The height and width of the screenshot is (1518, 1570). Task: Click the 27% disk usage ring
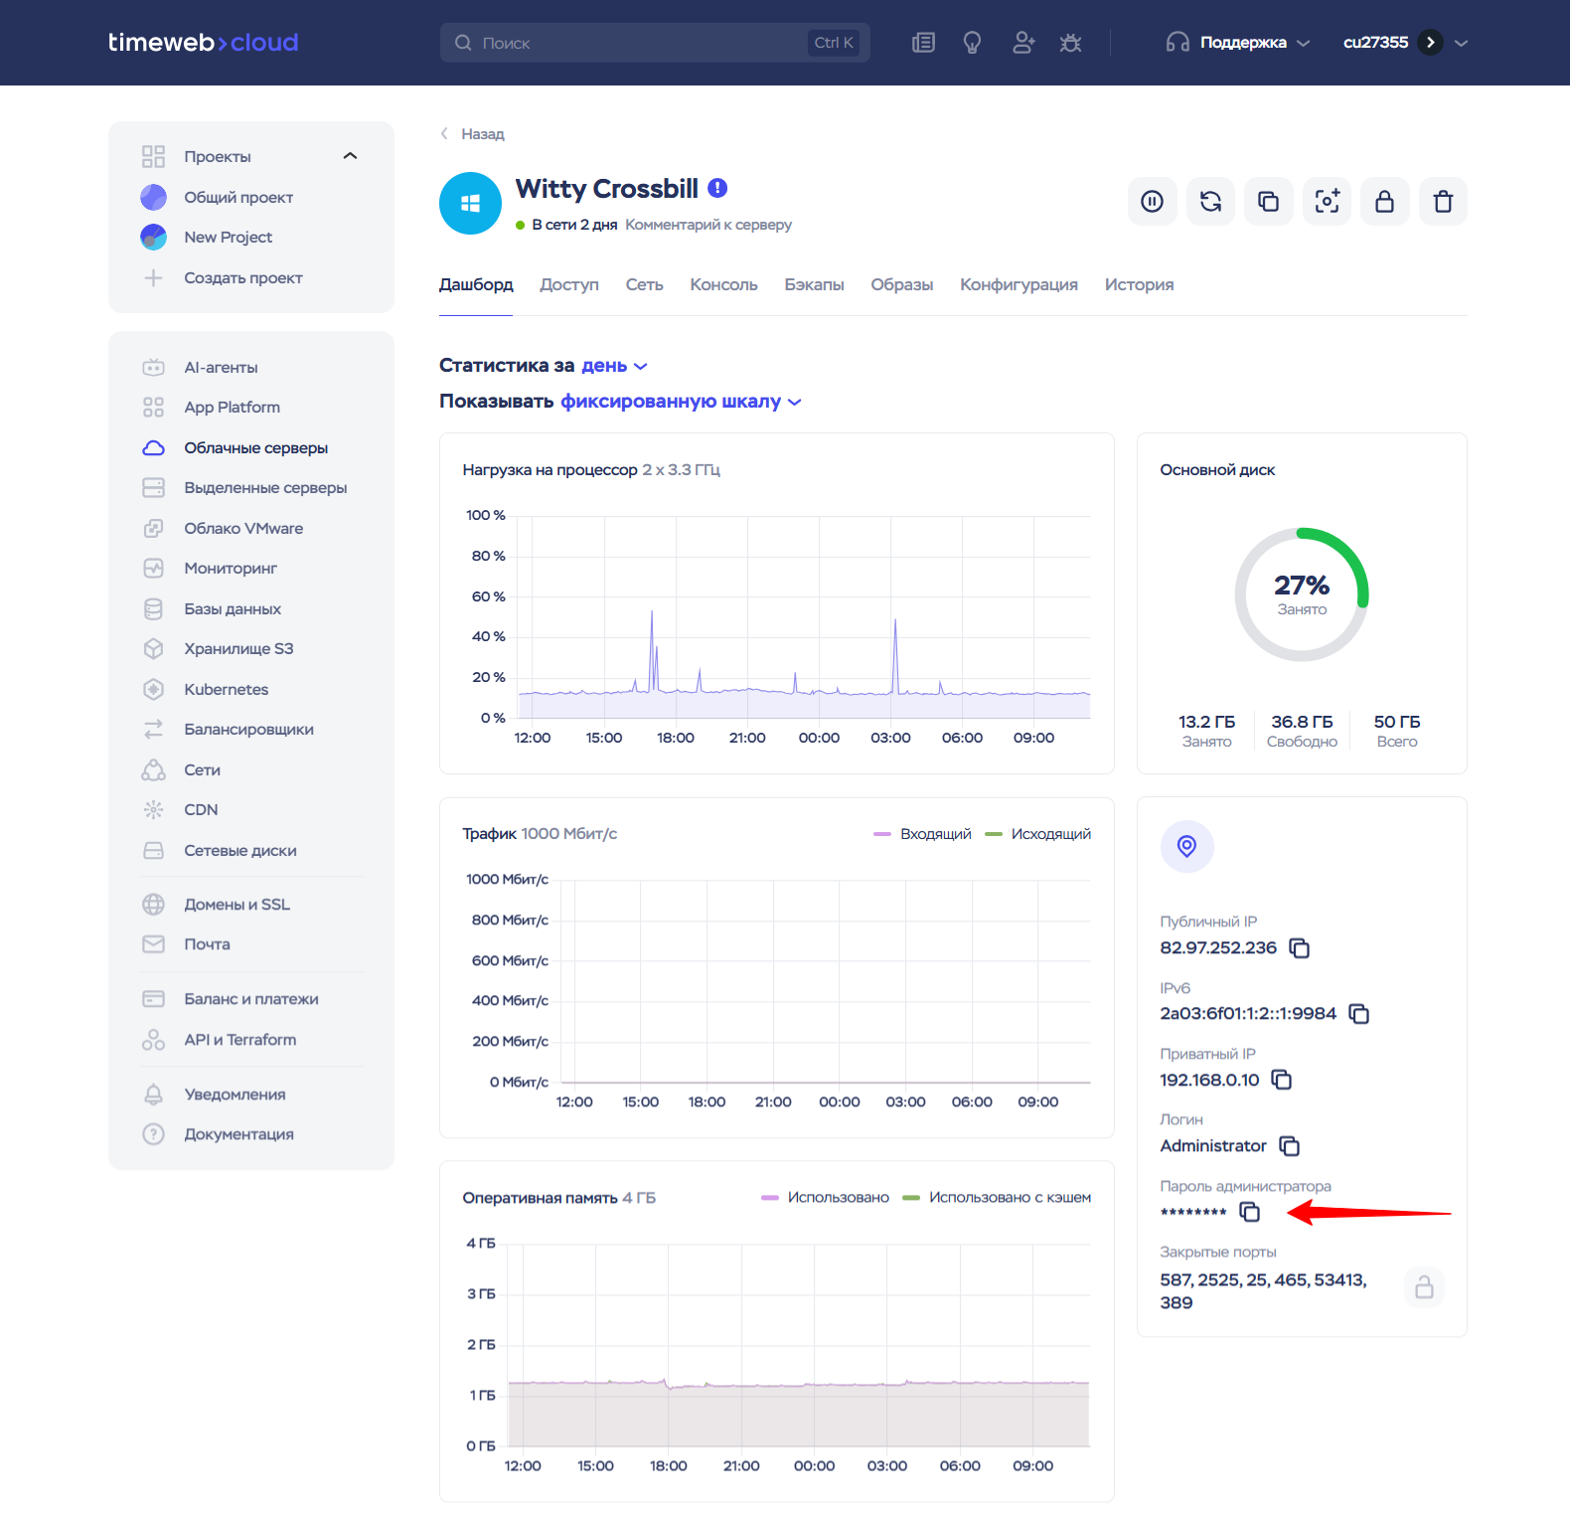(1301, 594)
